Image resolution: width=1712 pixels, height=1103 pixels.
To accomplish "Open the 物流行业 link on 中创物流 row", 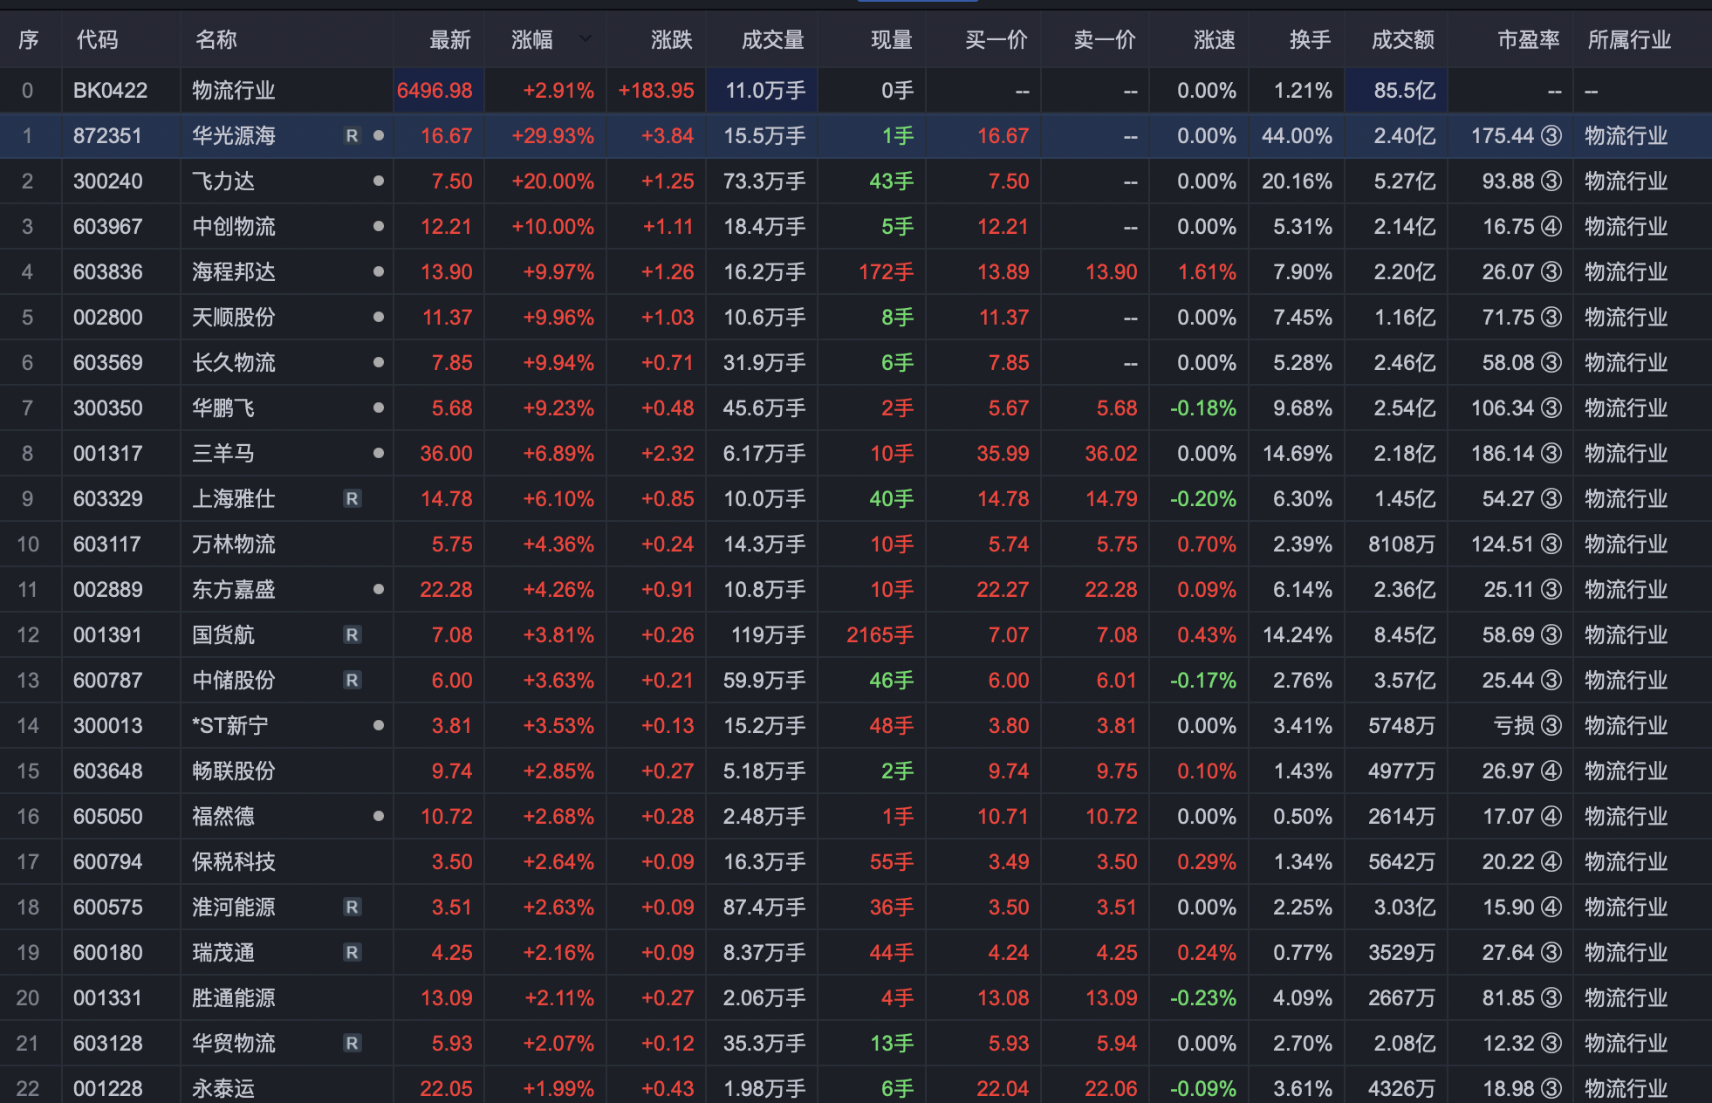I will tap(1625, 227).
